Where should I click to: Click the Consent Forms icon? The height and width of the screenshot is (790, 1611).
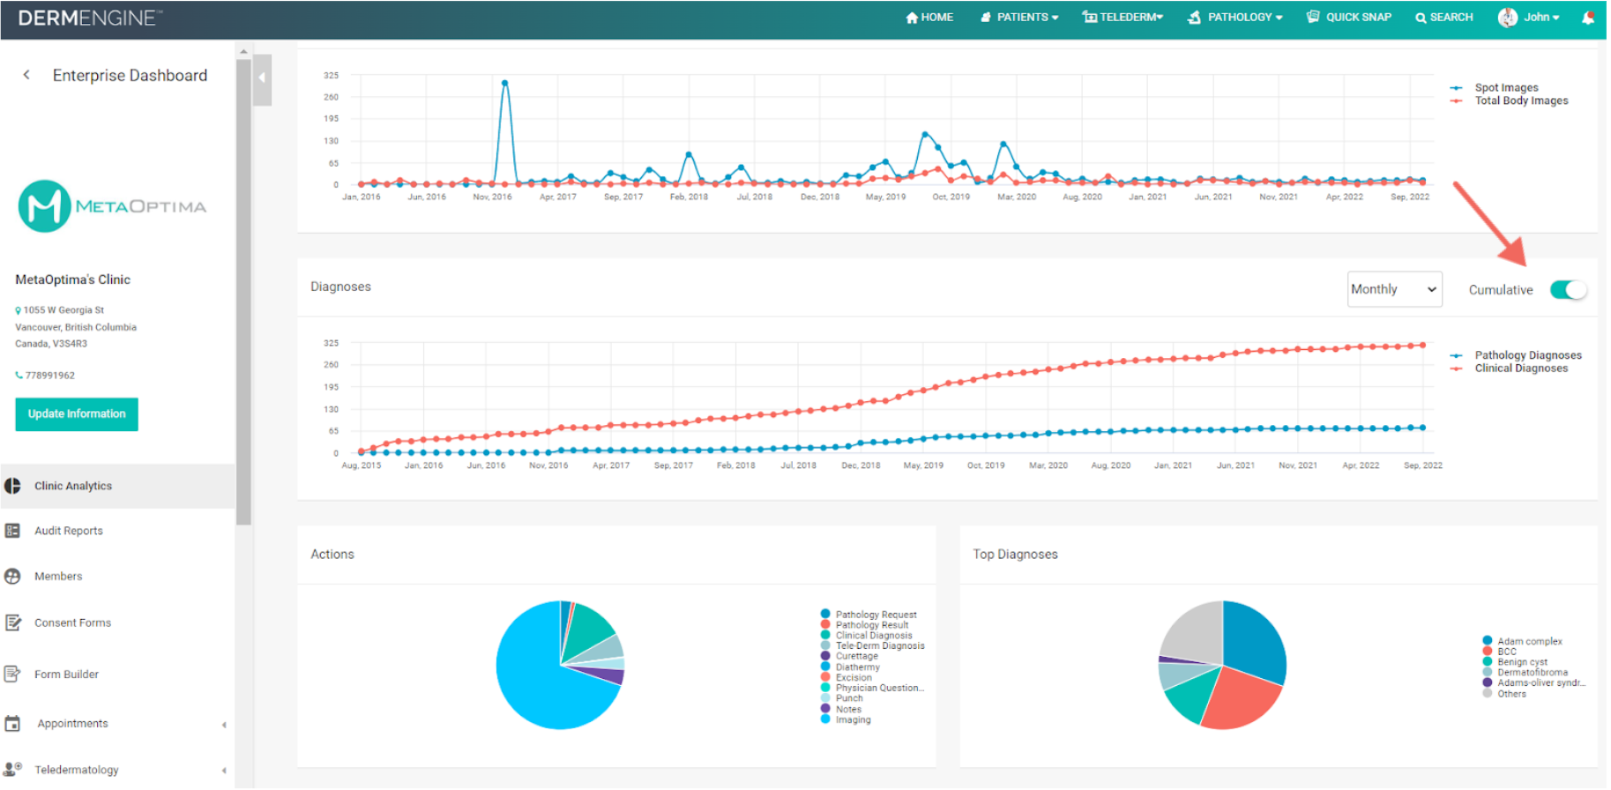coord(12,623)
